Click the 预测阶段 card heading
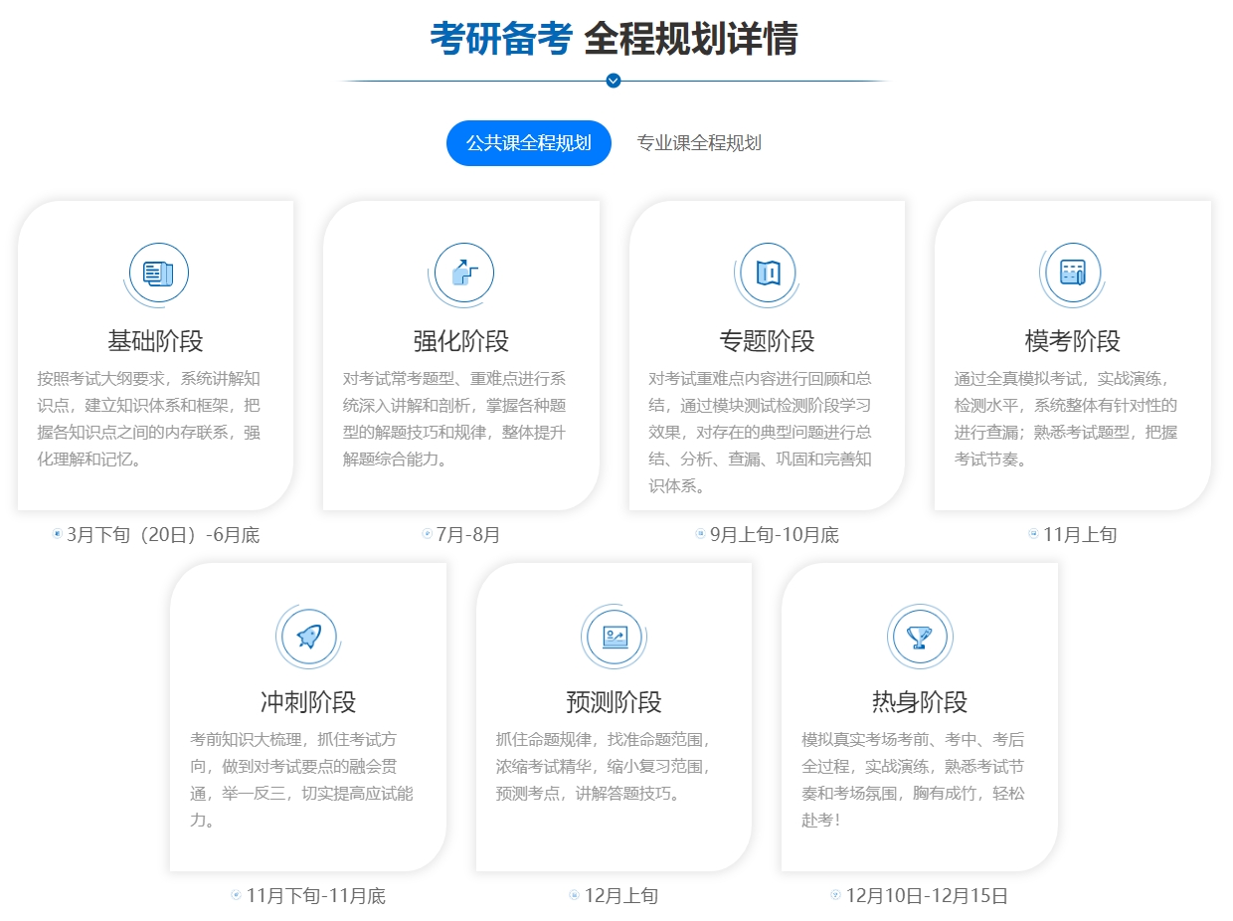This screenshot has height=921, width=1233. [614, 702]
